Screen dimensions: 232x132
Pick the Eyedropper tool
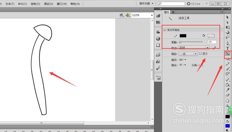[x=228, y=90]
